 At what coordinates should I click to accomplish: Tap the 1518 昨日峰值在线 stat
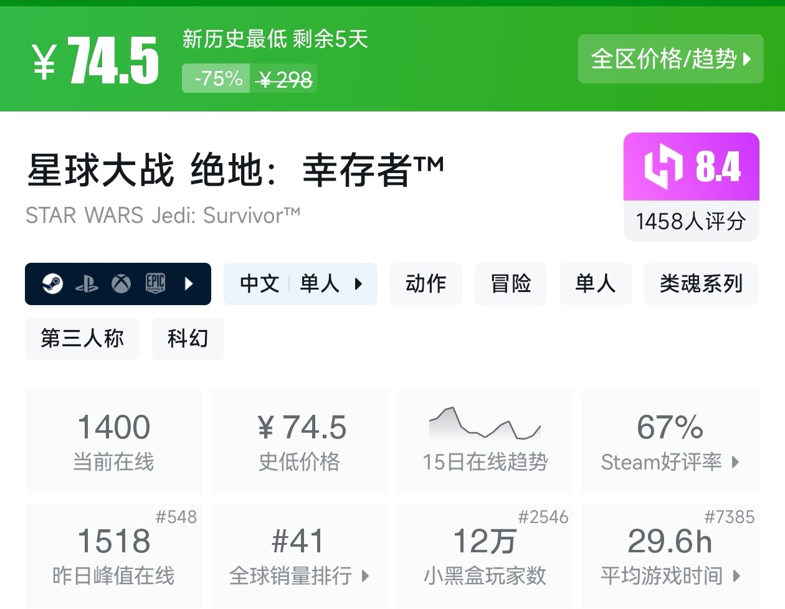(x=113, y=555)
